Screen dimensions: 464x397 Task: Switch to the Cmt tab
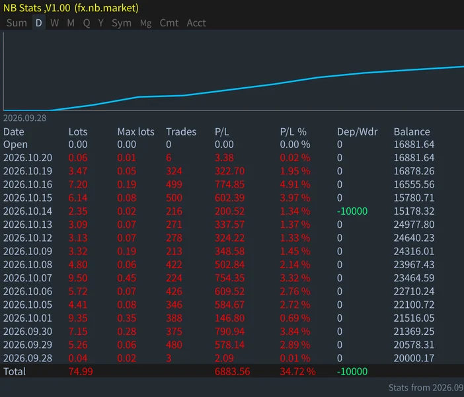(x=169, y=23)
